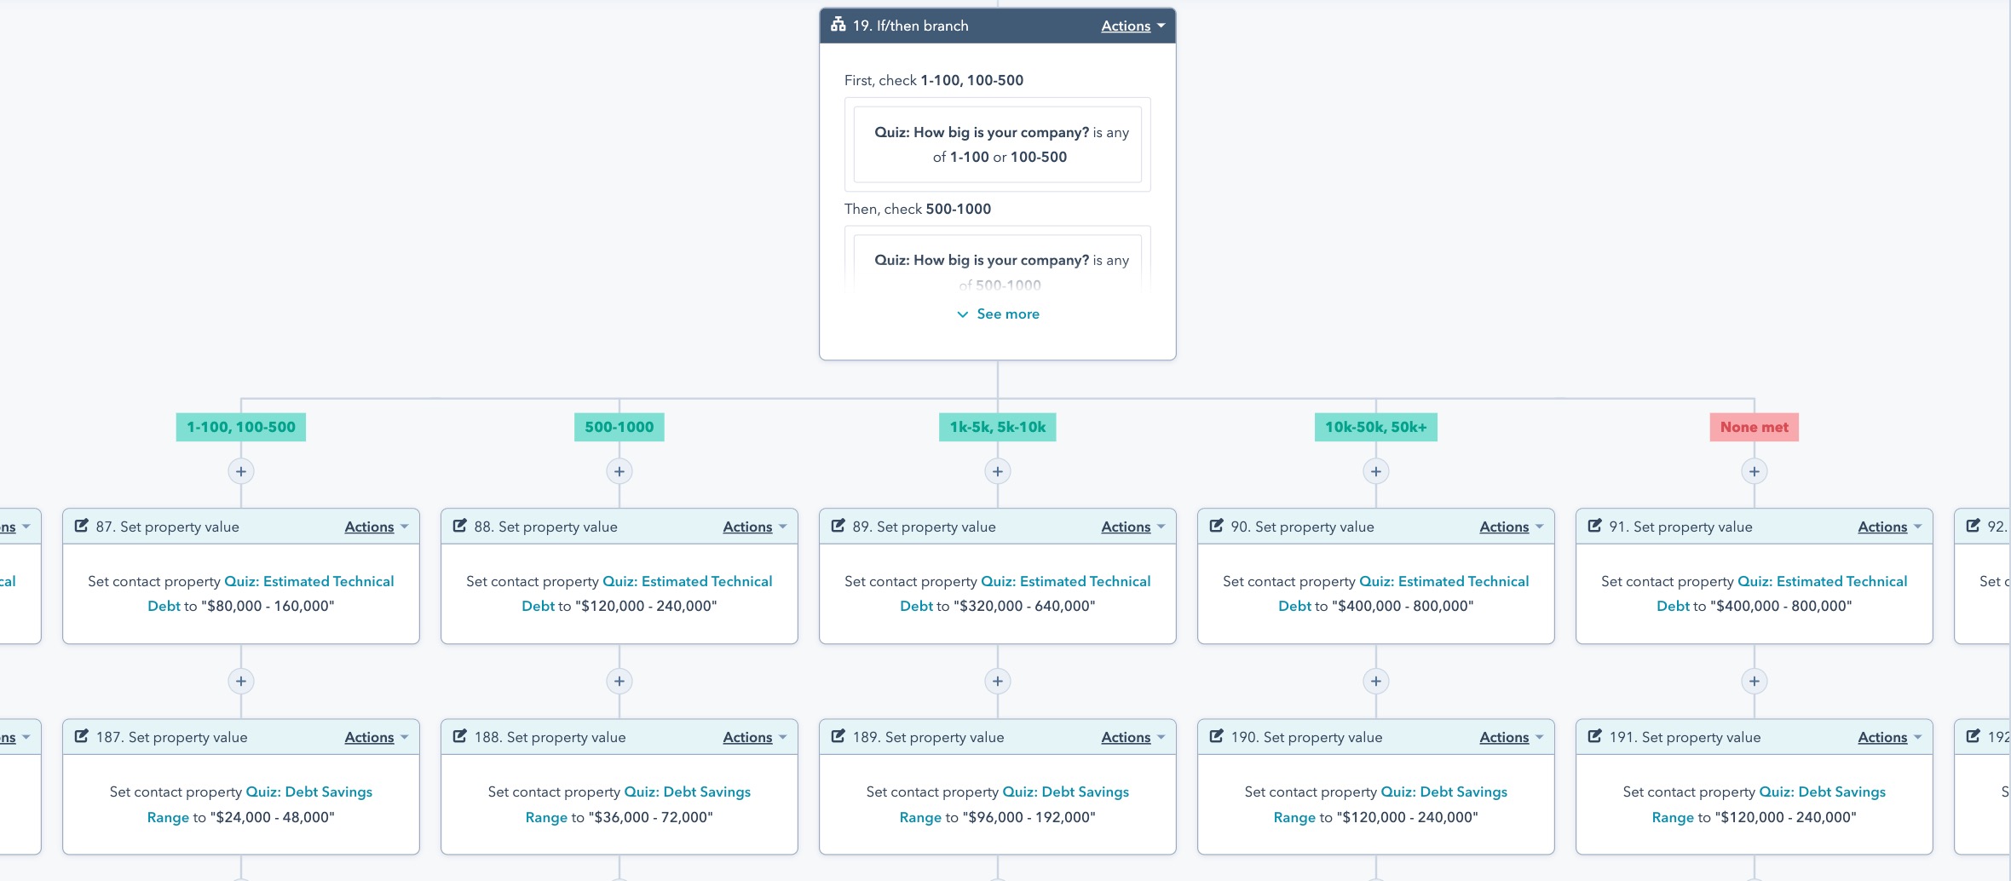Insert action between steps 90 and 190
The image size is (2011, 881).
(1375, 681)
